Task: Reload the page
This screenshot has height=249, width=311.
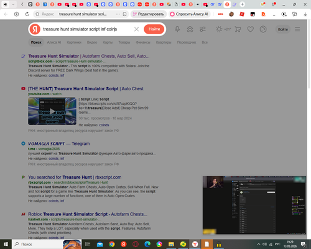Action: (x=27, y=14)
